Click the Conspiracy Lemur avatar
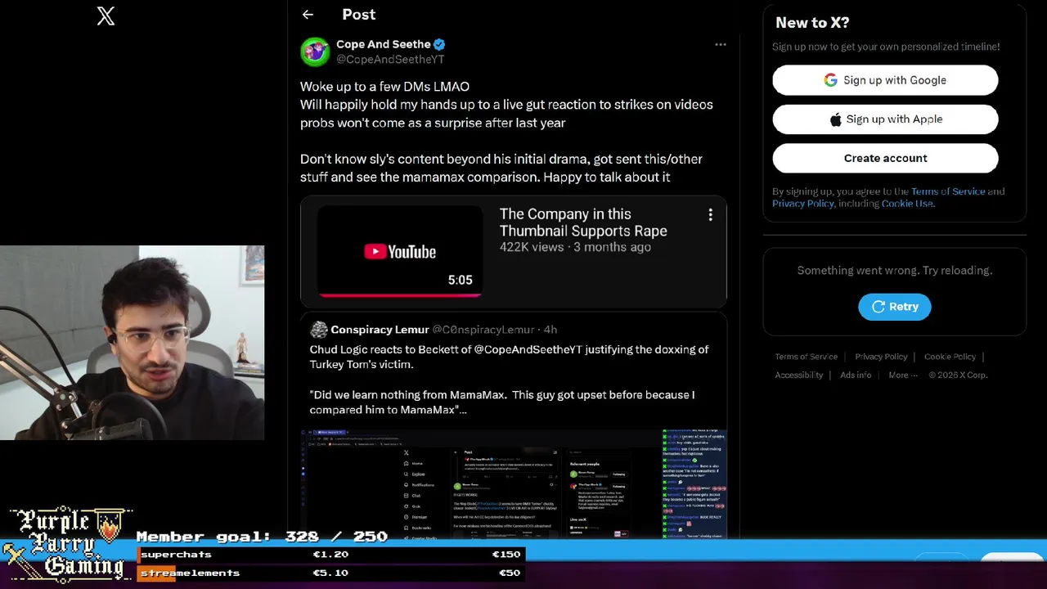The image size is (1047, 589). click(x=319, y=330)
